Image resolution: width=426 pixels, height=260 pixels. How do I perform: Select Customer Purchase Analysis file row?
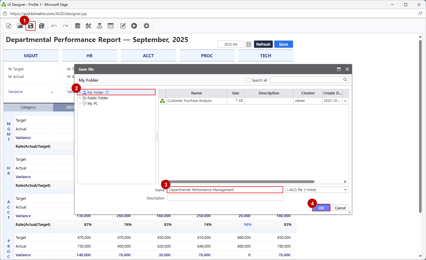(x=189, y=101)
